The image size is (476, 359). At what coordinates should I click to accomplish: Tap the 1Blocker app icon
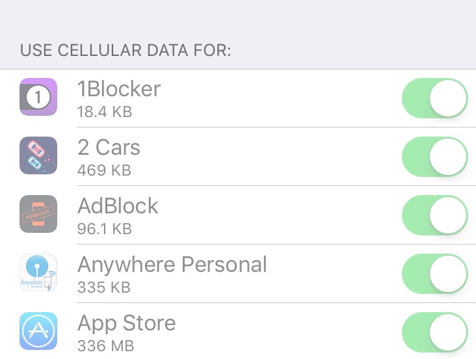pyautogui.click(x=38, y=97)
